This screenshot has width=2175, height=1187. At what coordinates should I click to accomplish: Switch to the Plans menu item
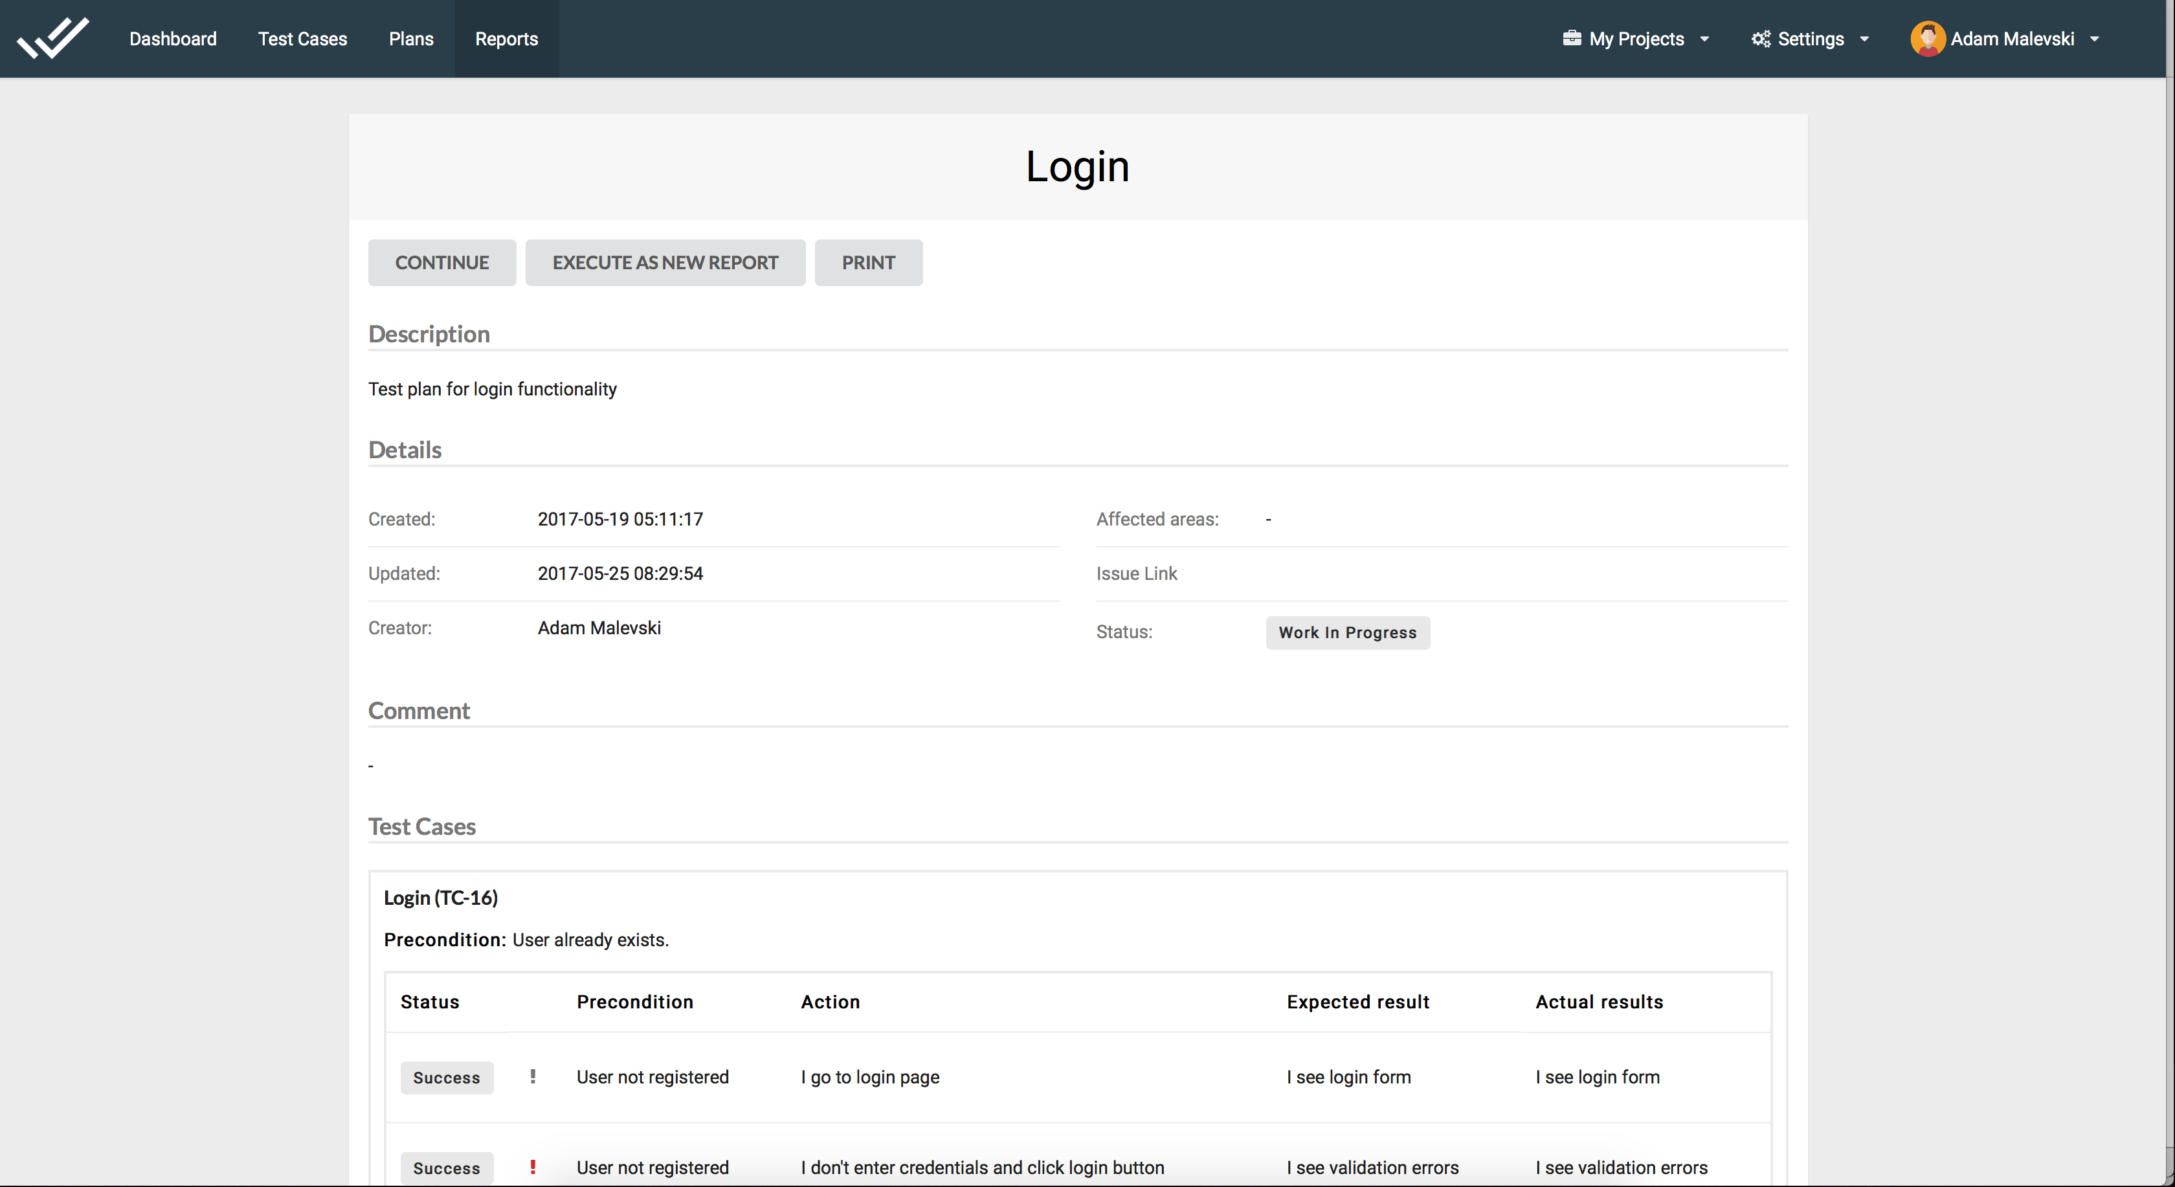411,39
